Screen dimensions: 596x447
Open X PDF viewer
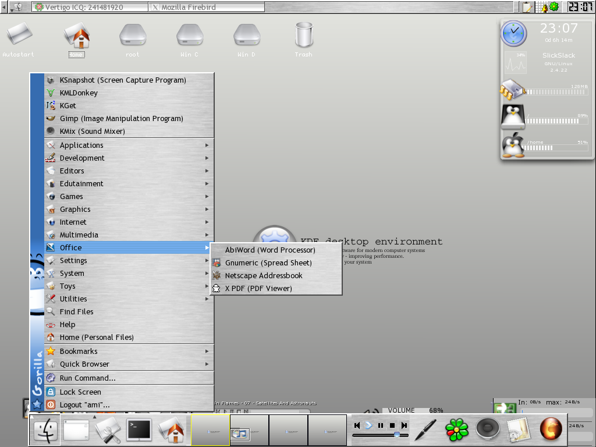276,289
